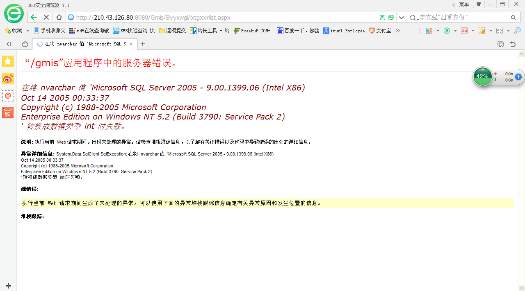Click the blue key login manager icon
This screenshot has width=525, height=291.
click(x=517, y=31)
